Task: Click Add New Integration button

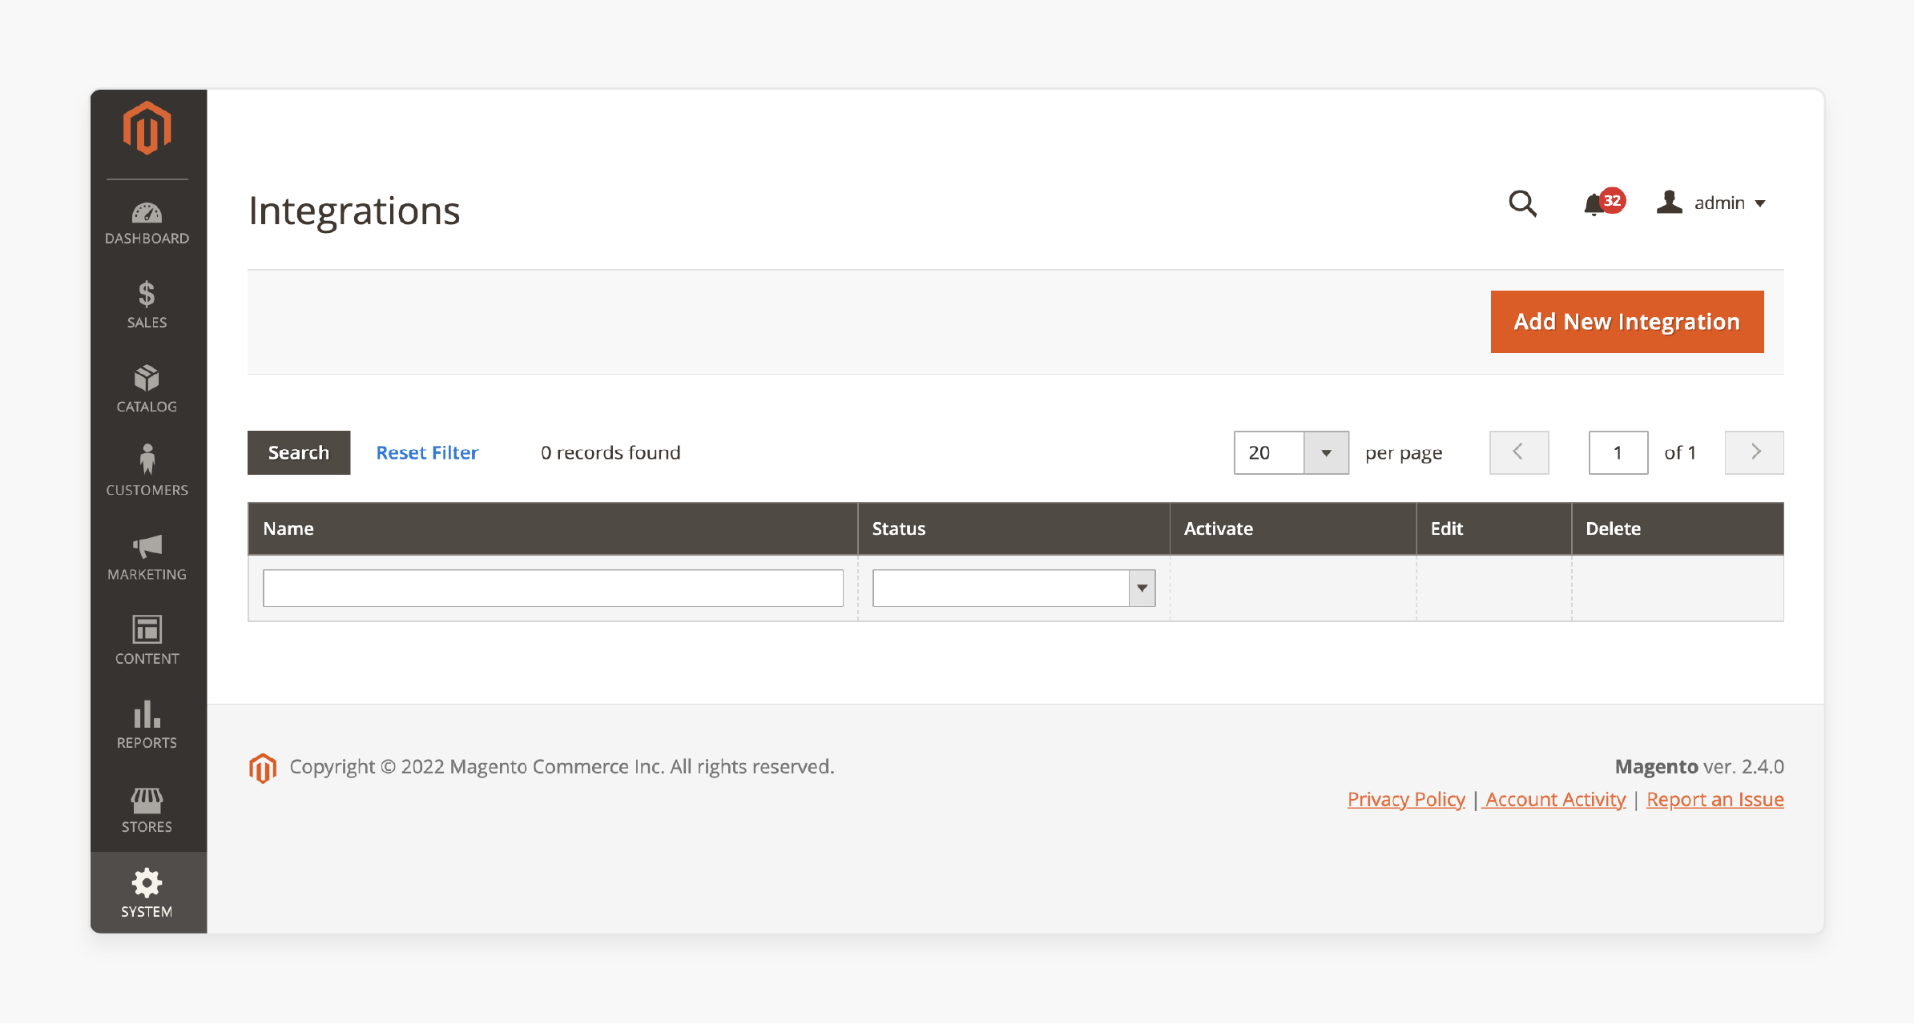Action: pyautogui.click(x=1626, y=322)
